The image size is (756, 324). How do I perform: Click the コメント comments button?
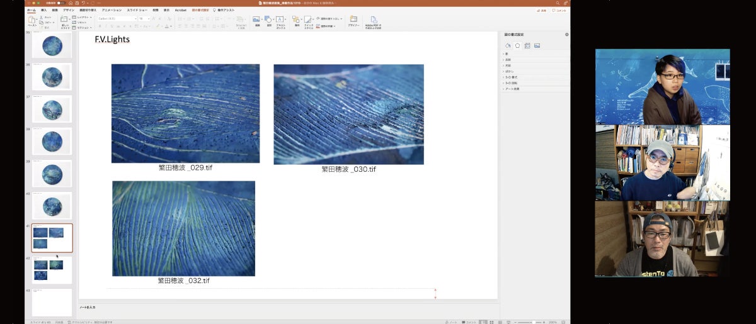(x=559, y=11)
